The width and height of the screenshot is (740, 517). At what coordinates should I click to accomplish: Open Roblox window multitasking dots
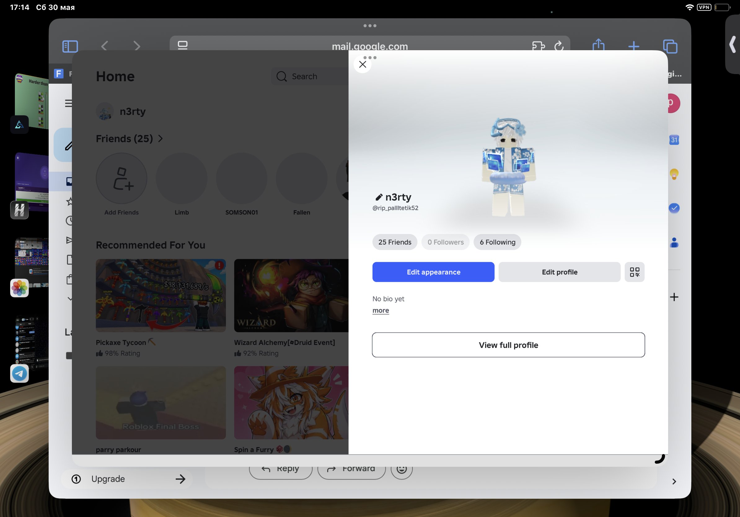370,58
